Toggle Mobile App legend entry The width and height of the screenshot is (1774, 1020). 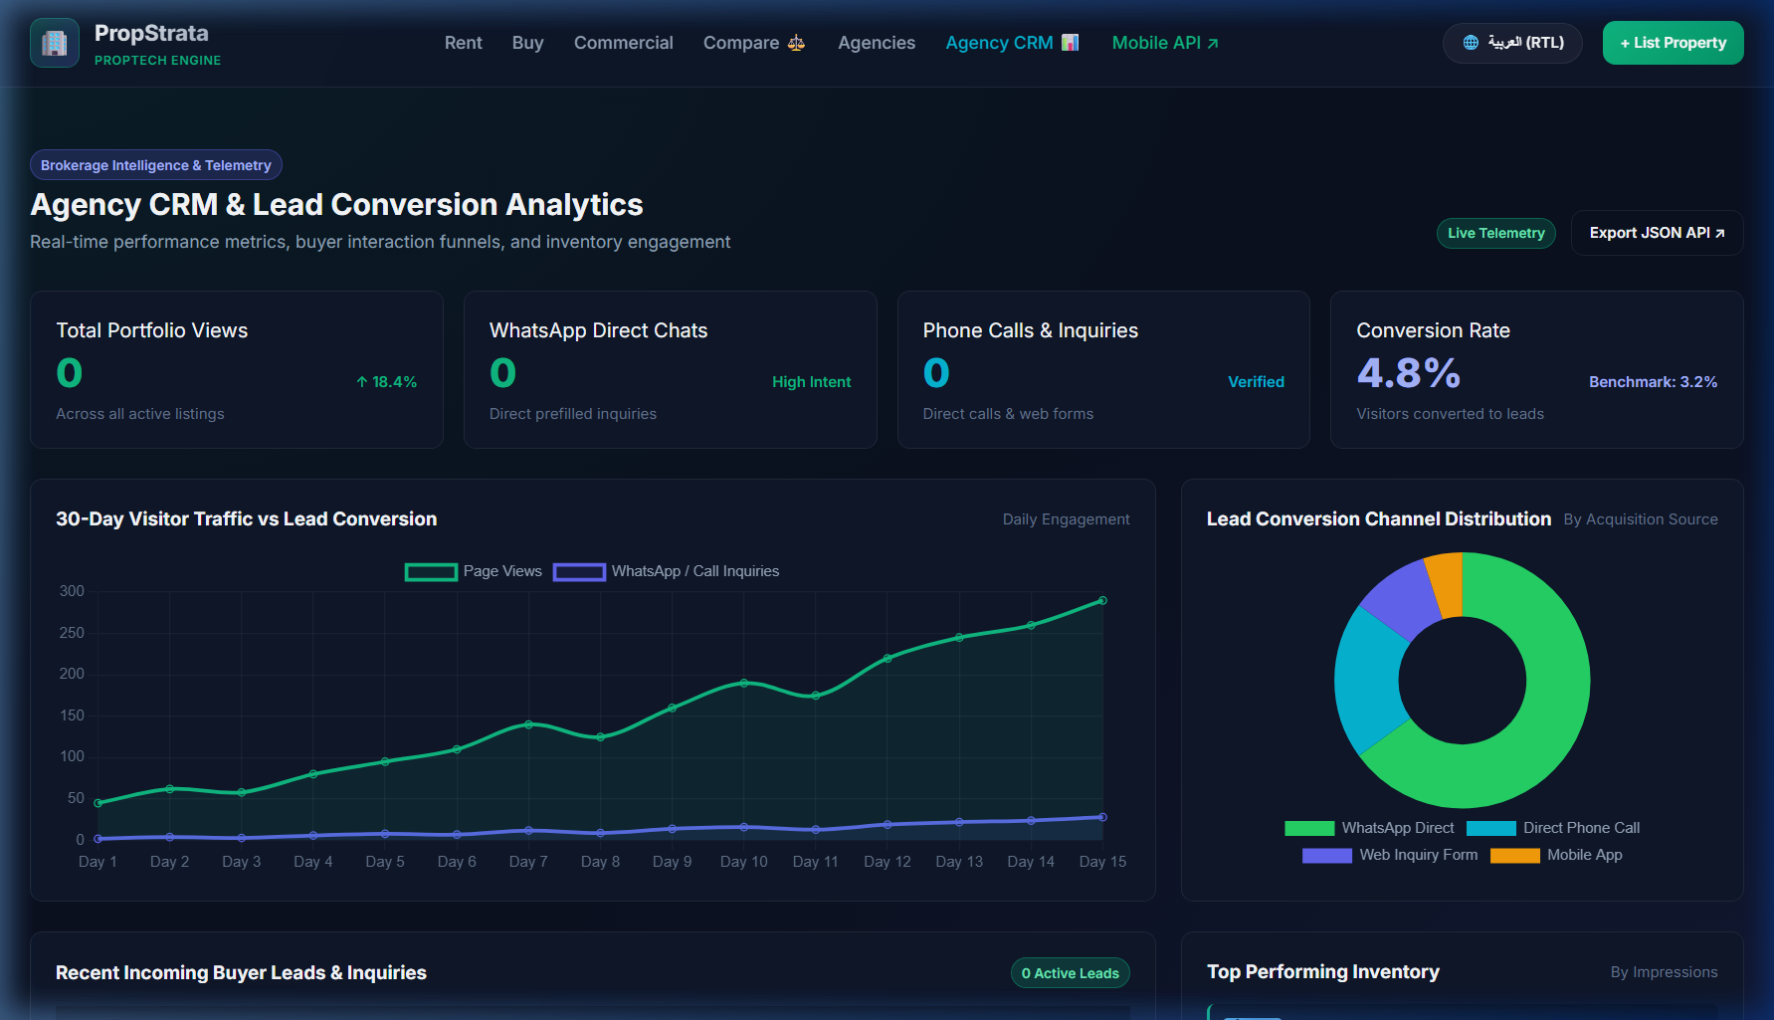pyautogui.click(x=1556, y=855)
